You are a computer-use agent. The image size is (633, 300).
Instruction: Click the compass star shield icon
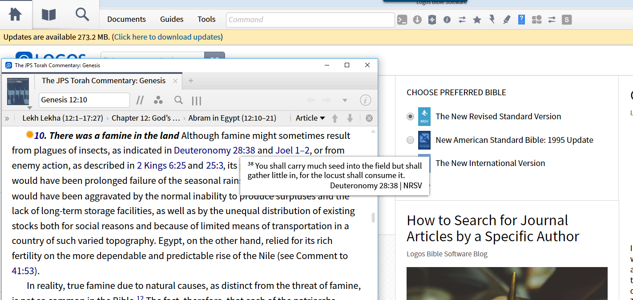tap(432, 20)
